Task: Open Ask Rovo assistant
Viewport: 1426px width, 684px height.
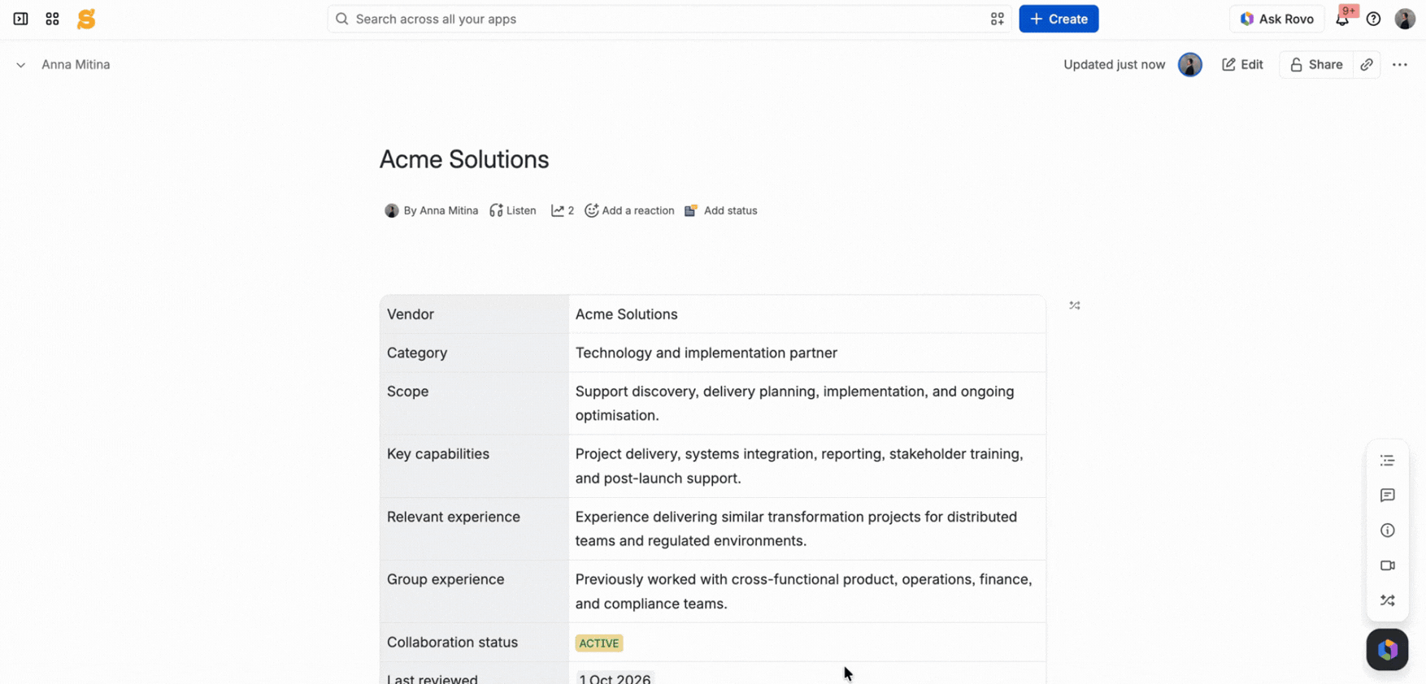Action: (x=1276, y=19)
